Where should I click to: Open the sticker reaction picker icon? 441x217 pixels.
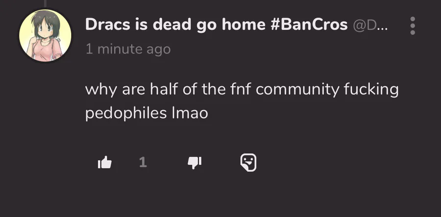(248, 163)
